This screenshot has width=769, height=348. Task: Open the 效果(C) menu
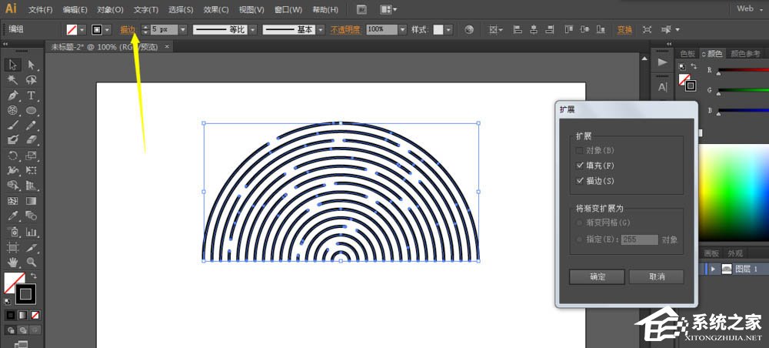click(x=215, y=9)
